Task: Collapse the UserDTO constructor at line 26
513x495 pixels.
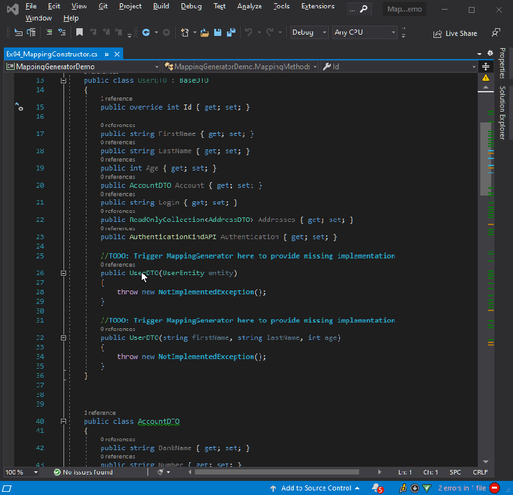Action: click(x=63, y=272)
